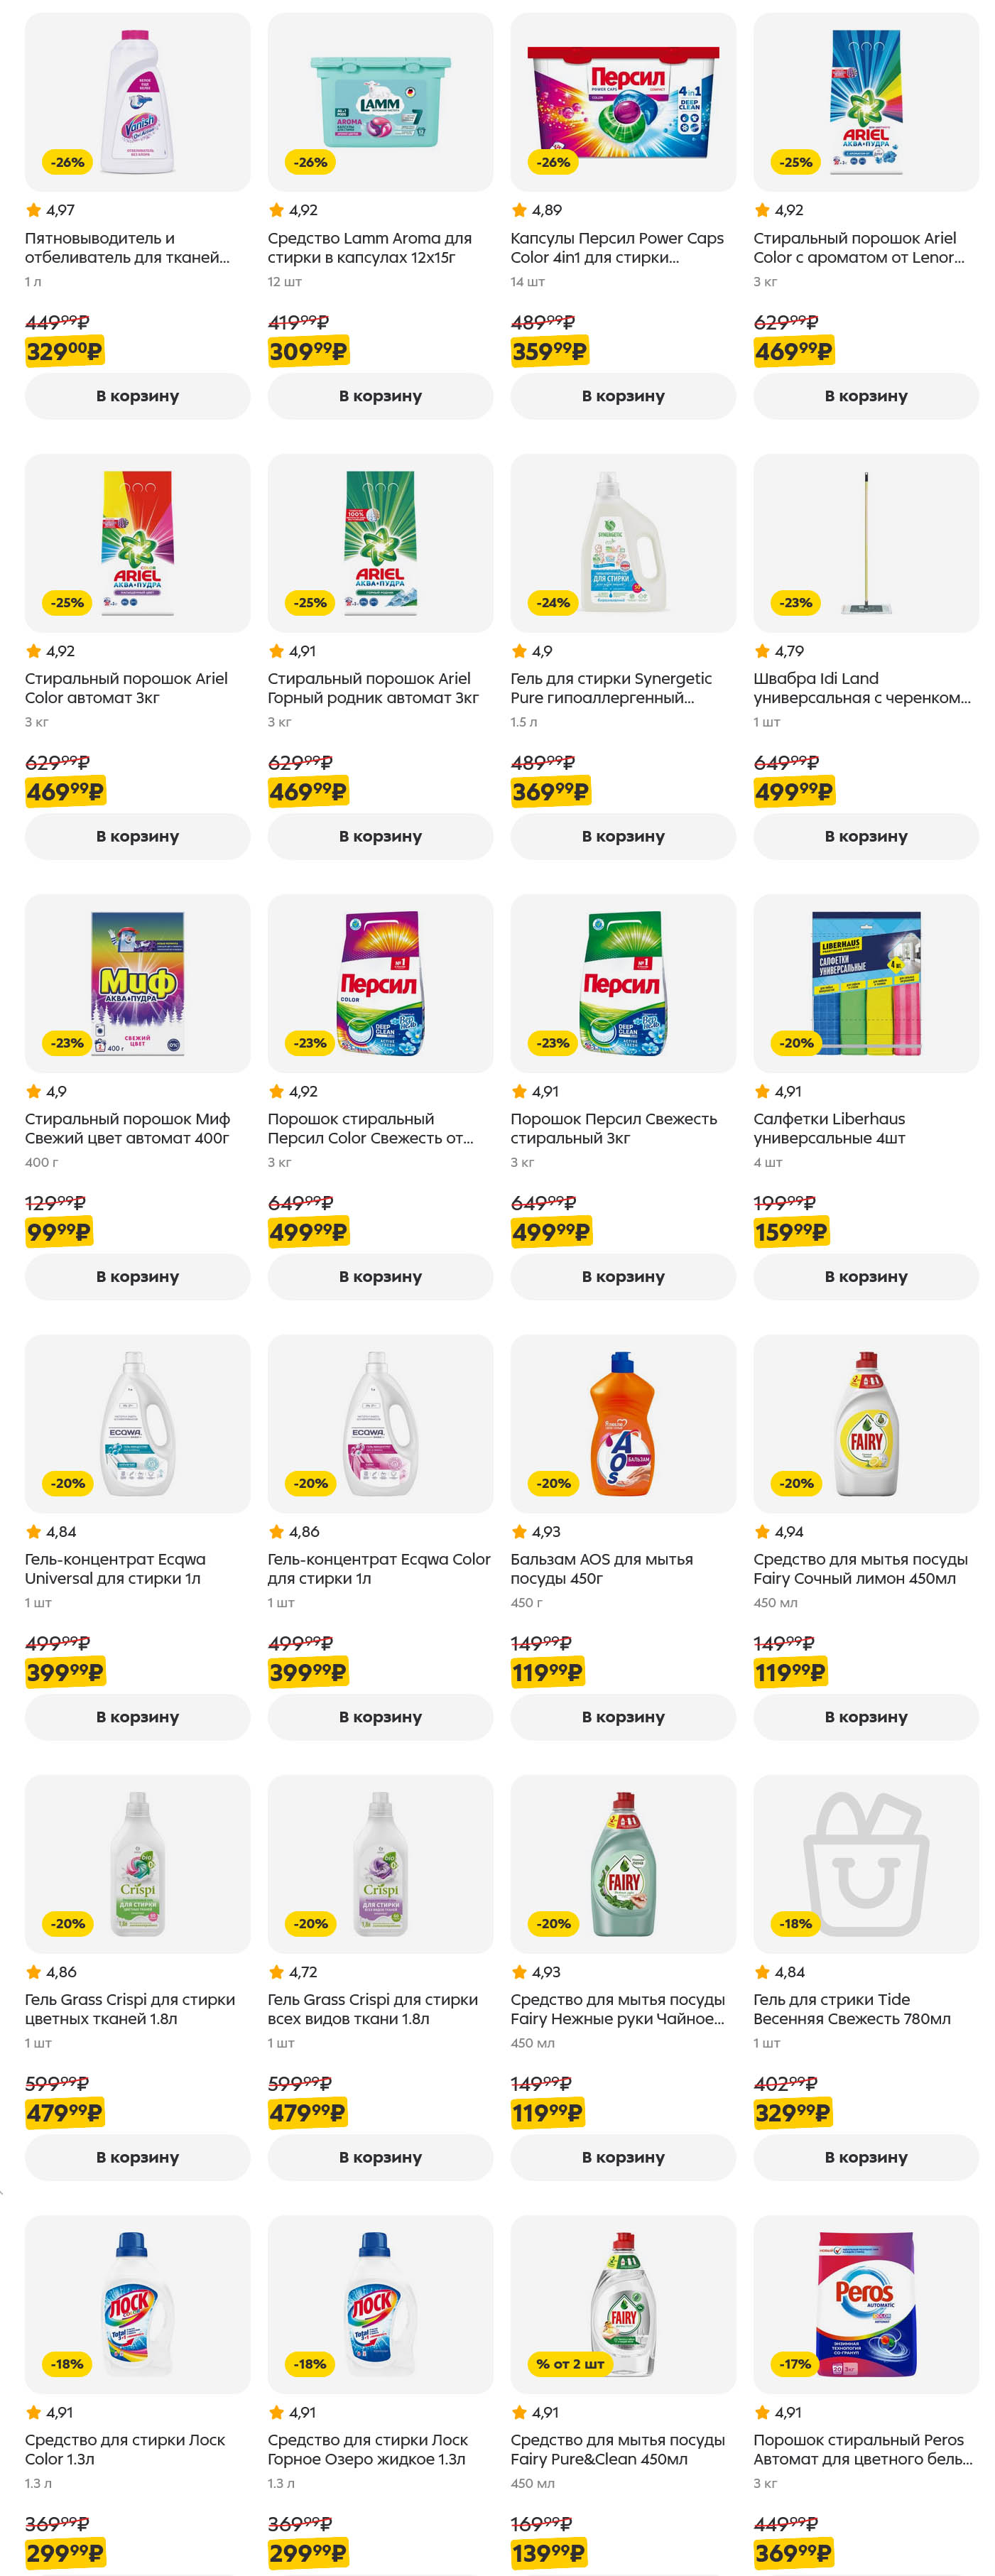Select the Лоск Горное Озеро product title
The height and width of the screenshot is (2576, 995).
(x=367, y=2449)
